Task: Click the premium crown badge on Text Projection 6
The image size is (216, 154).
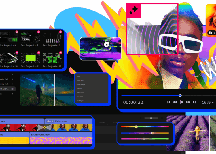Action: 17,32
